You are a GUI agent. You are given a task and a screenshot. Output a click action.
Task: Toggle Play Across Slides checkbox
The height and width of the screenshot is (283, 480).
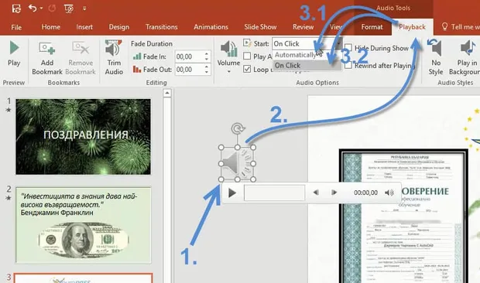tap(247, 56)
